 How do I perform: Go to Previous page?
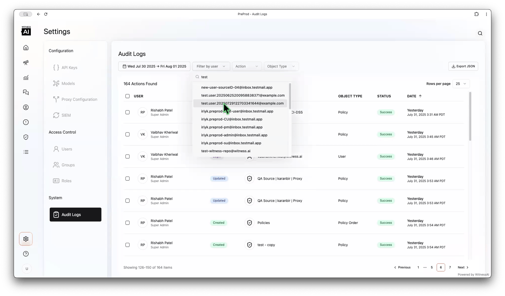click(402, 267)
